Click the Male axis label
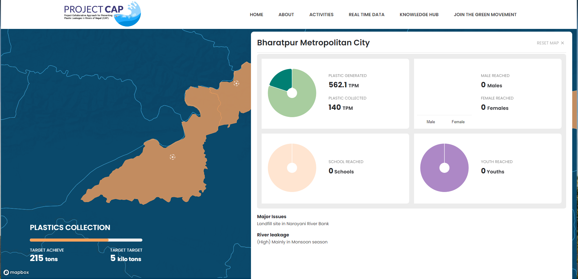 [x=430, y=122]
